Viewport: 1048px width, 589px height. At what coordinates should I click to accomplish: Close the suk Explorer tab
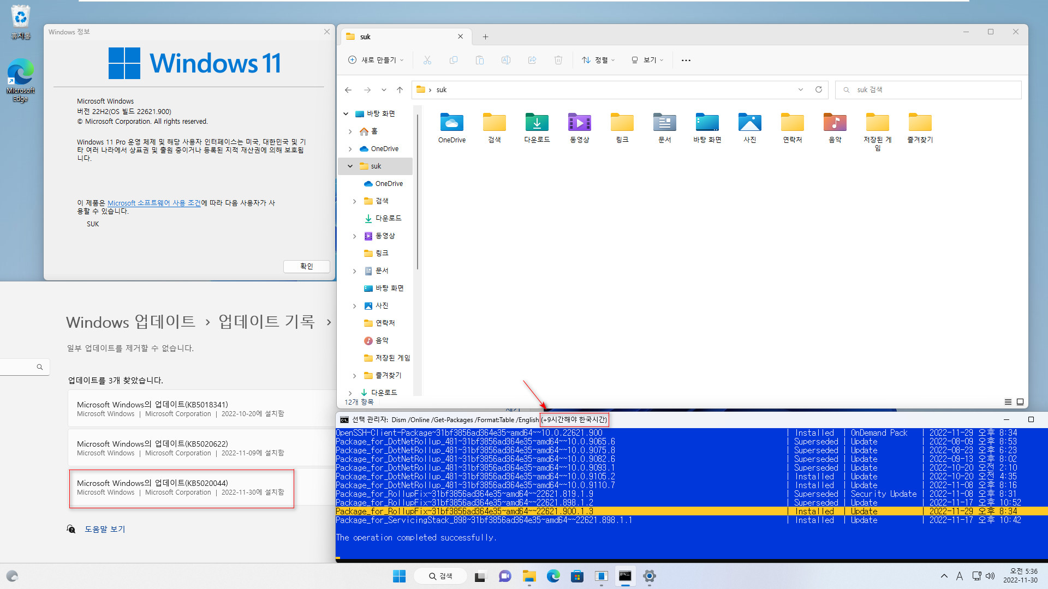coord(460,37)
